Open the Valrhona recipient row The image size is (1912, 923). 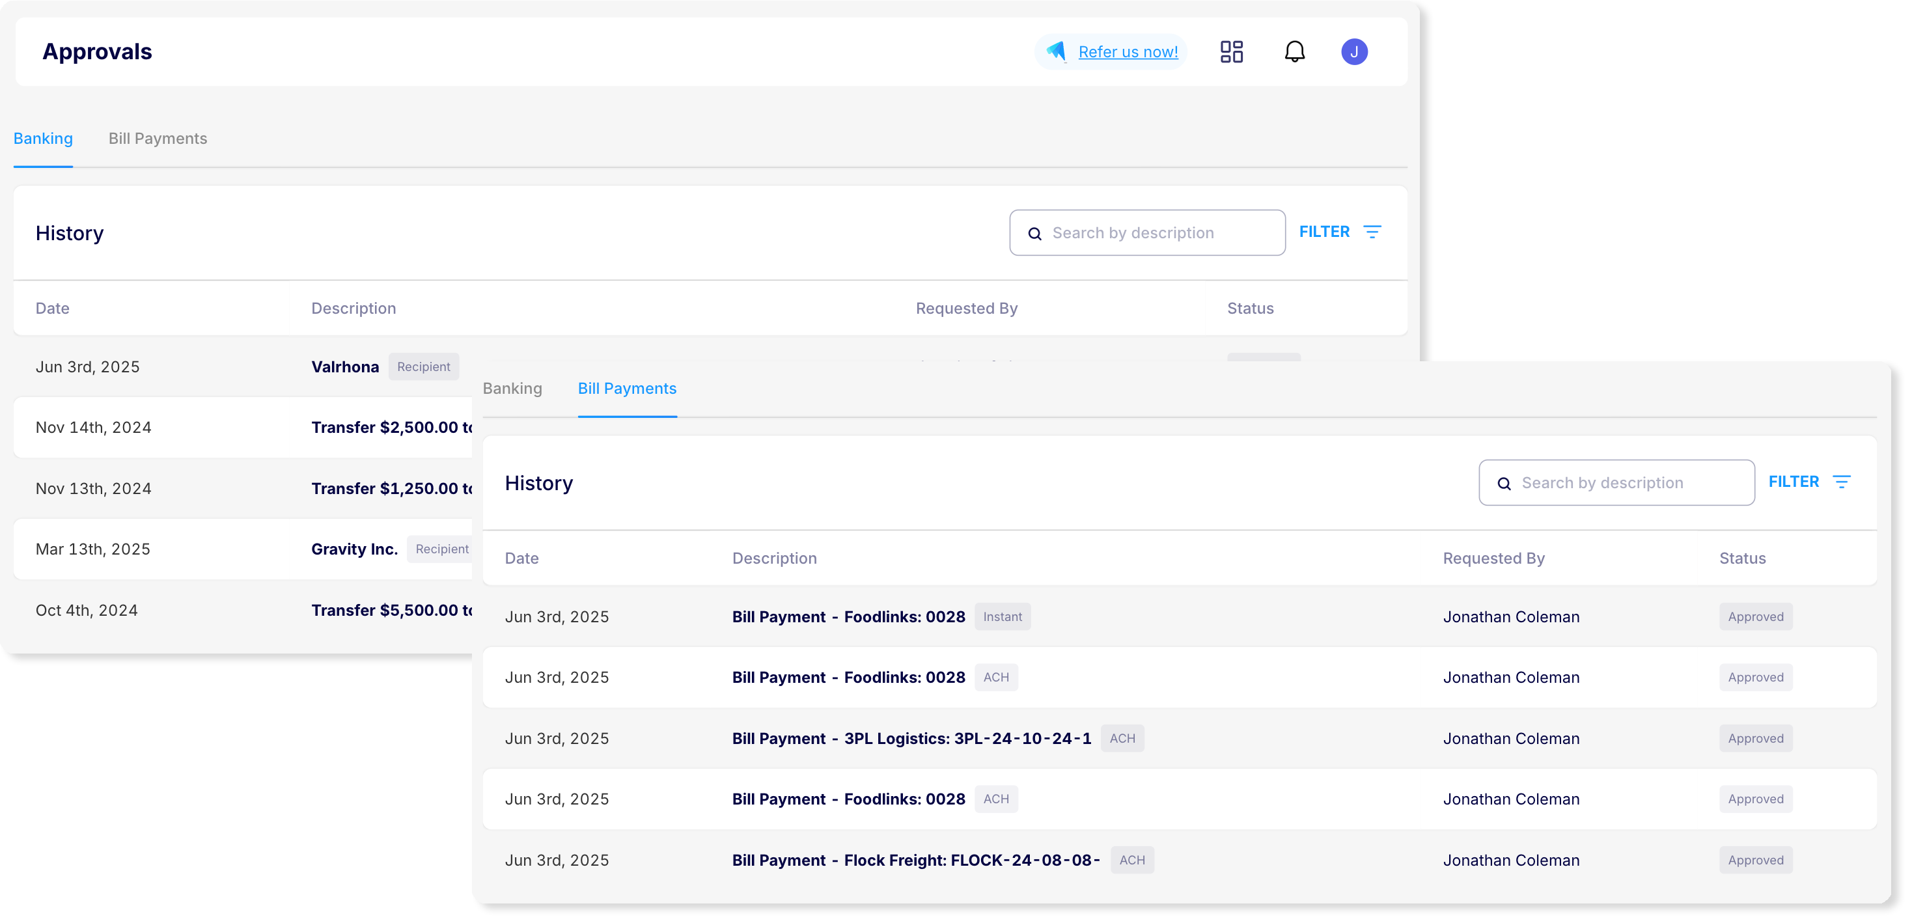point(345,367)
